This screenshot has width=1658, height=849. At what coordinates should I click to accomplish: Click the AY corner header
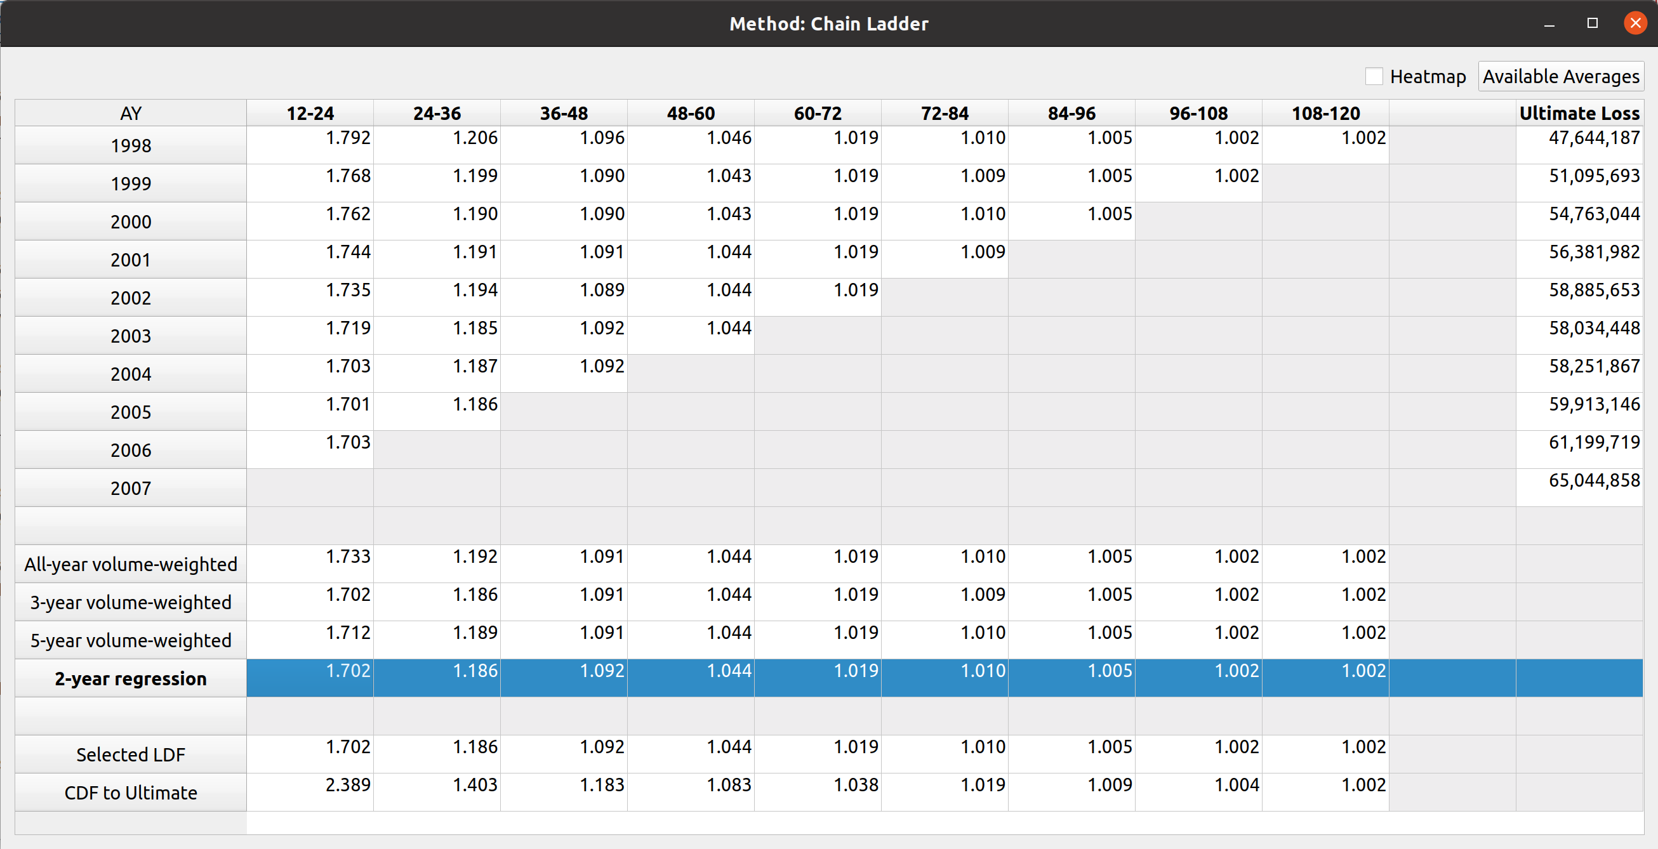pos(131,113)
